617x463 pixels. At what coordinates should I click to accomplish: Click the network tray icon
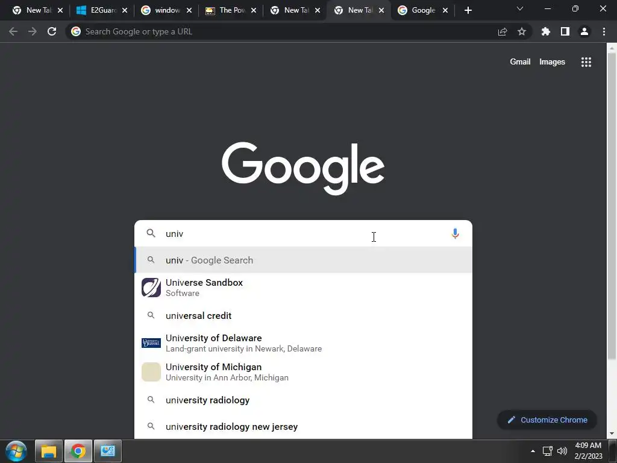point(547,451)
